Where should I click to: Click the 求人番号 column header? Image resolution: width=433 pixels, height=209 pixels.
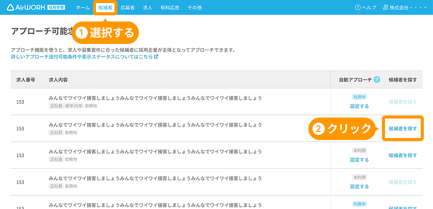point(26,80)
